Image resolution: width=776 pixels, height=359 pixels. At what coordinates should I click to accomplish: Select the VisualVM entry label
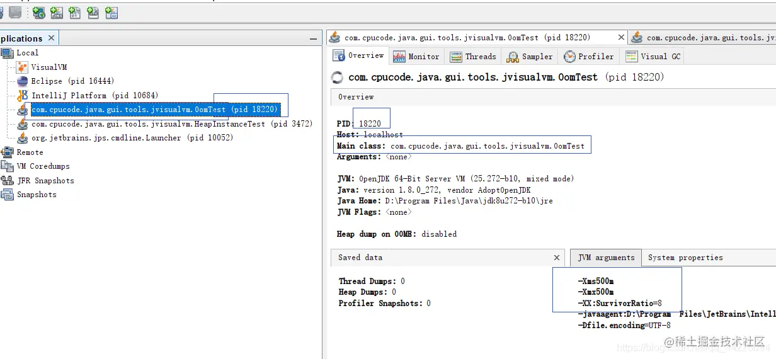tap(49, 67)
